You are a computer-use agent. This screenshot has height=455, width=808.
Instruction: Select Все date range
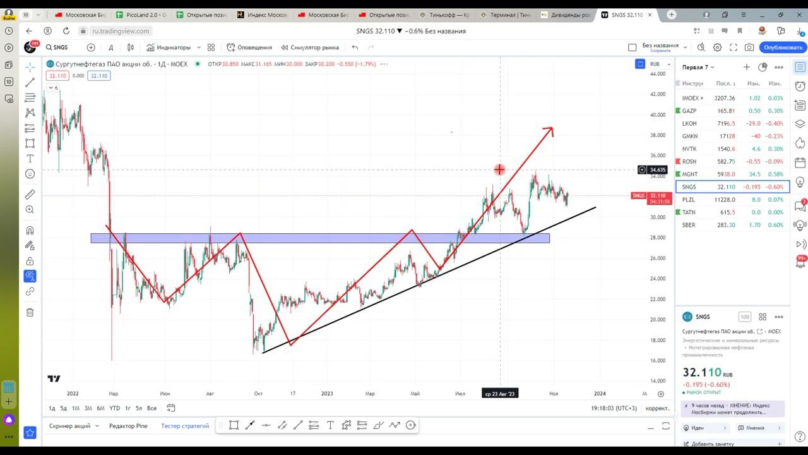pyautogui.click(x=151, y=408)
